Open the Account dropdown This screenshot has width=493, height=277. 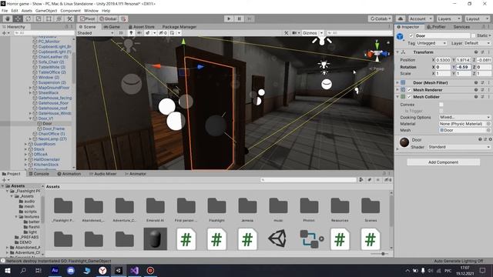pyautogui.click(x=421, y=18)
